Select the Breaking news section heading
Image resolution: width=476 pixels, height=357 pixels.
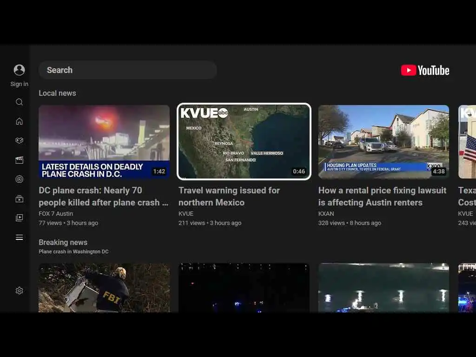63,242
